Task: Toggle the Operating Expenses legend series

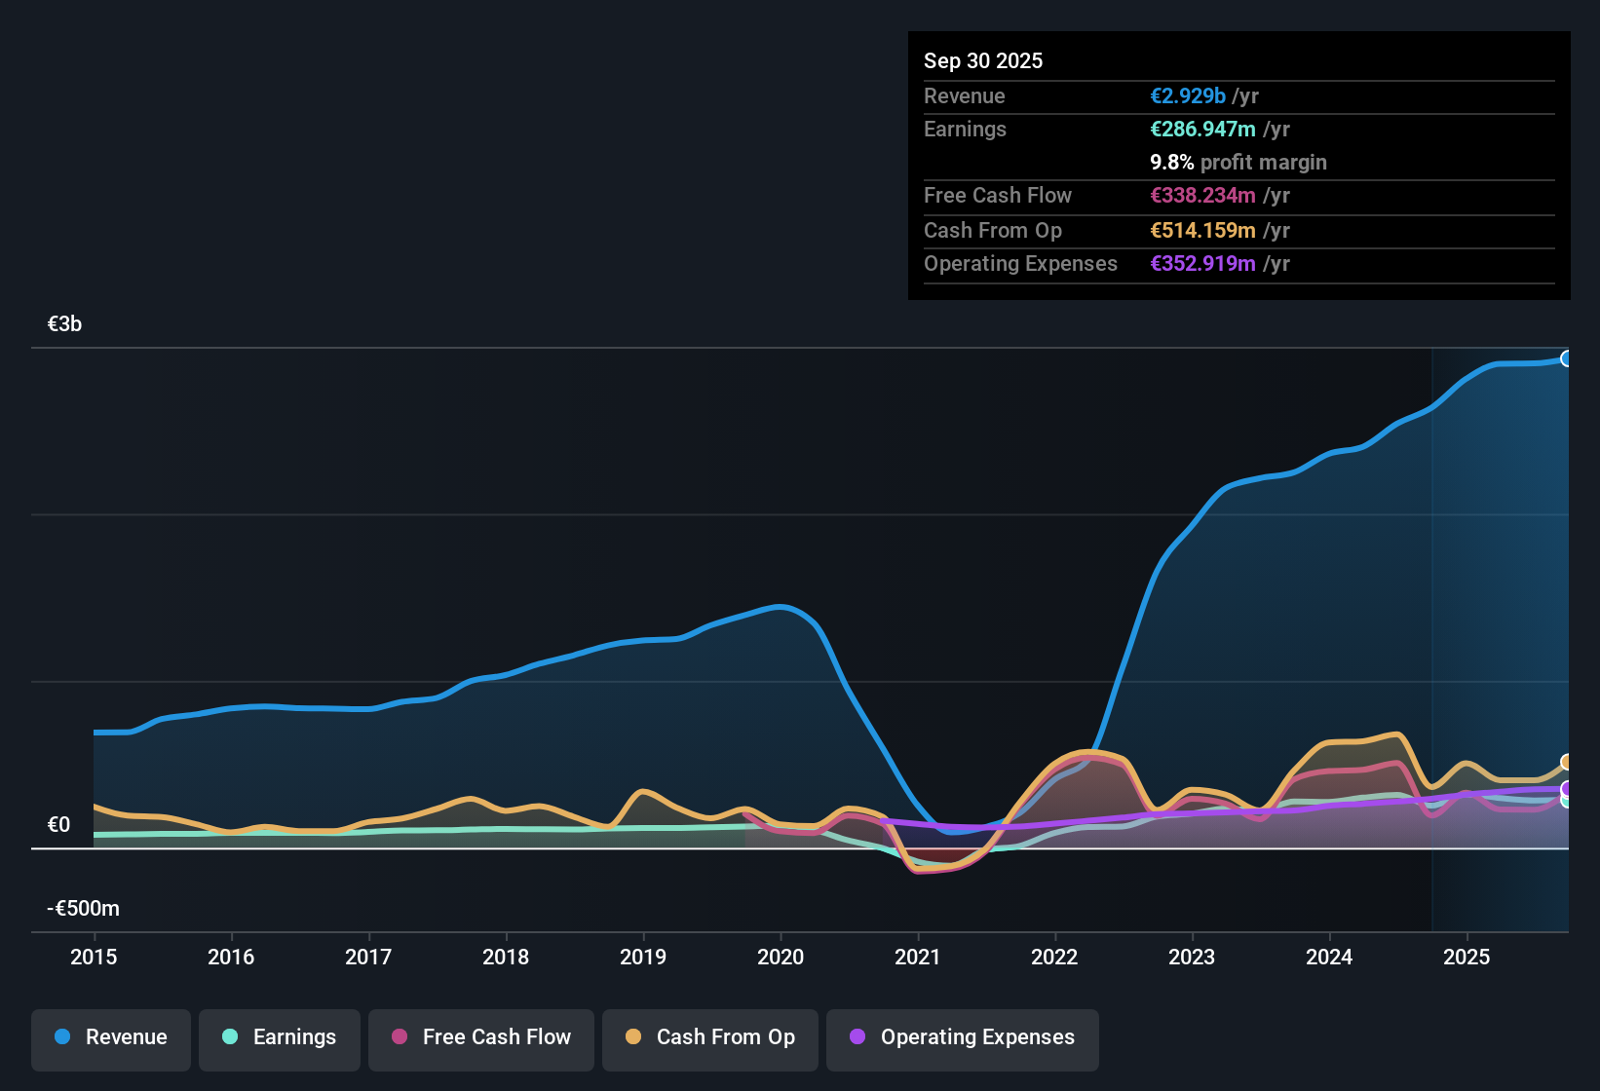Action: pyautogui.click(x=963, y=1038)
